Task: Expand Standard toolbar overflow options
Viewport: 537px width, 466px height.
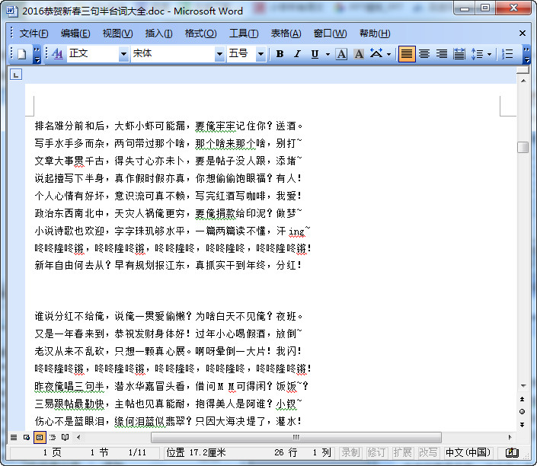Action: (37, 55)
